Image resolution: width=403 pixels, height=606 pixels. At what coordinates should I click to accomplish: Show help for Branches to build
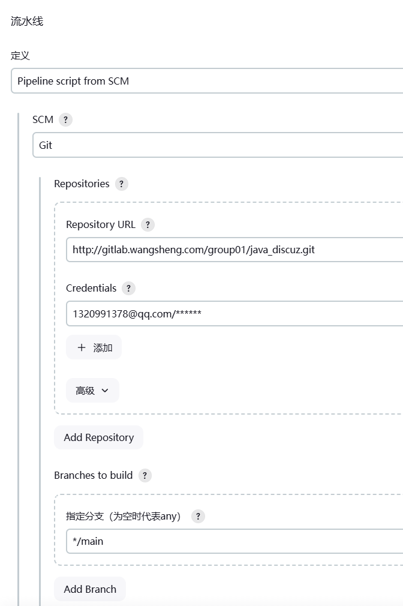pyautogui.click(x=145, y=475)
